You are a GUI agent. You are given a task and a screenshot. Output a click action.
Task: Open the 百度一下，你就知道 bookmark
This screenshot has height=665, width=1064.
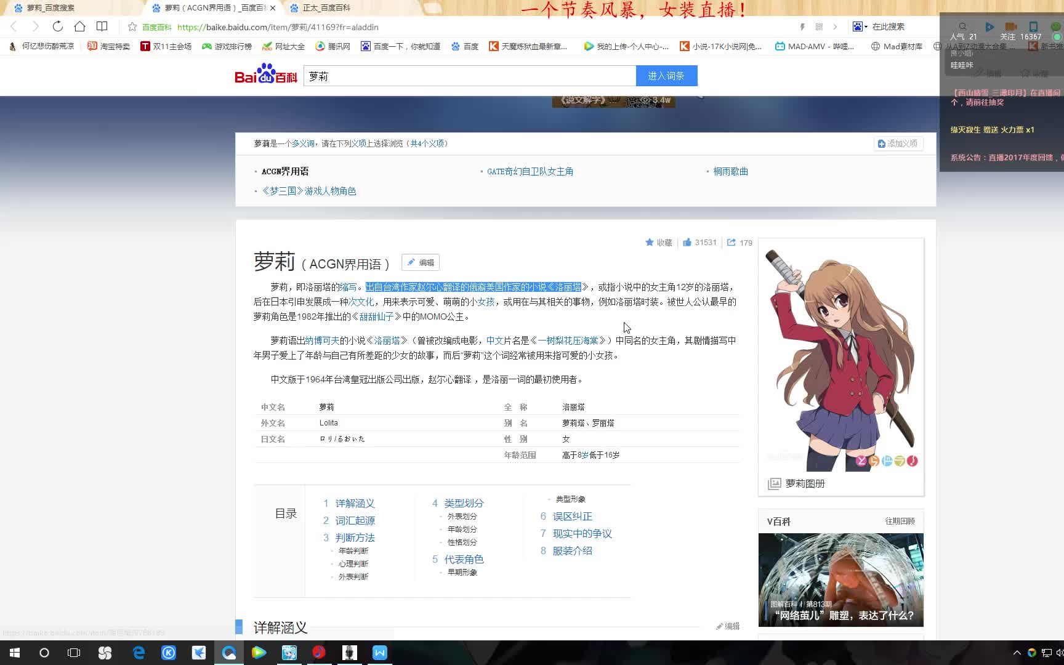[x=401, y=46]
